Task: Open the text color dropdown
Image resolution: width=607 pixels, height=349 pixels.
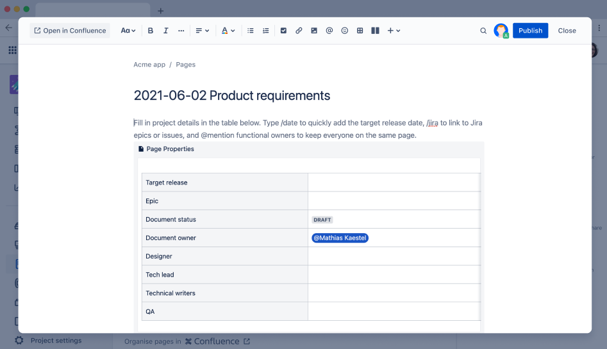Action: pos(228,31)
